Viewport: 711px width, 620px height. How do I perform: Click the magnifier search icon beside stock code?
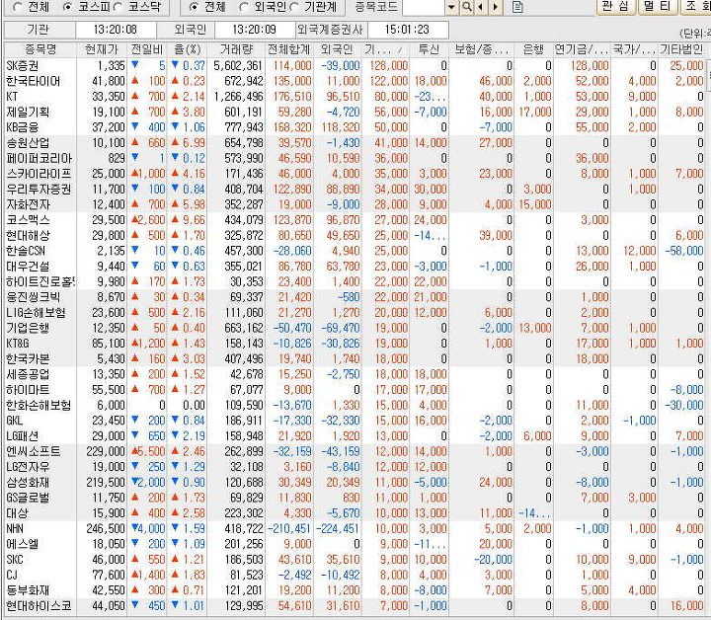pos(467,7)
